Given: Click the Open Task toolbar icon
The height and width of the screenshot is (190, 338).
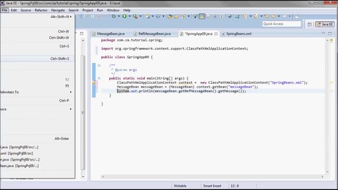Looking at the screenshot, I should (176, 16).
